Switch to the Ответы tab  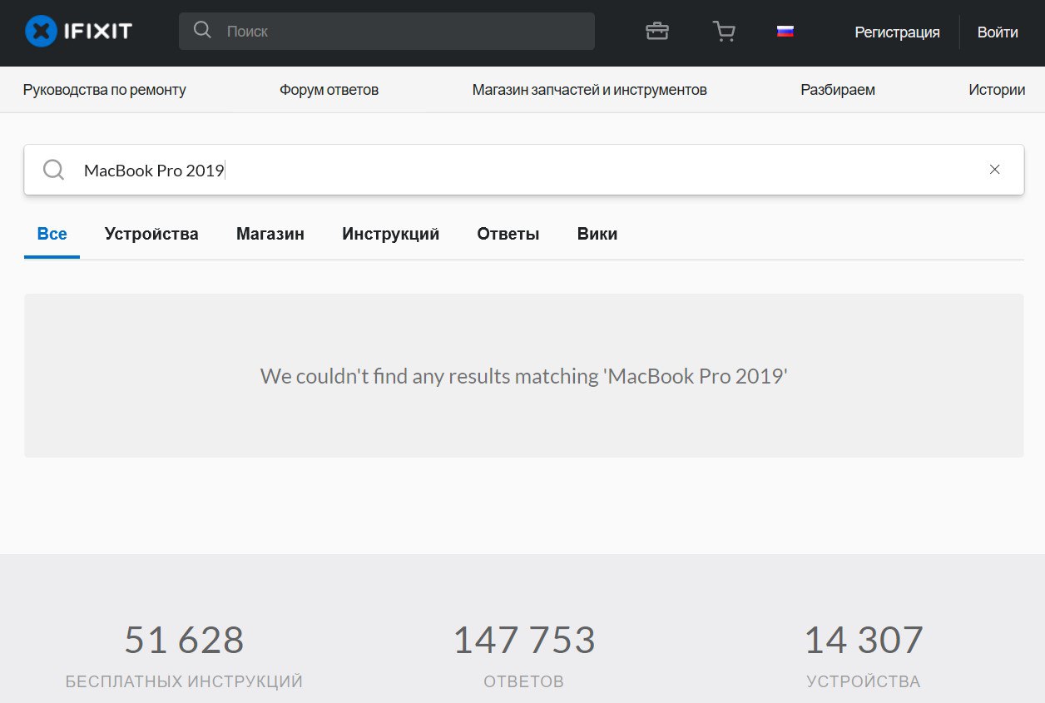pyautogui.click(x=508, y=234)
